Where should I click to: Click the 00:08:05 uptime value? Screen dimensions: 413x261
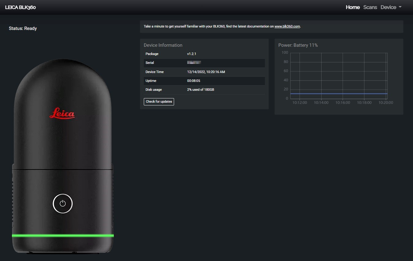(194, 81)
